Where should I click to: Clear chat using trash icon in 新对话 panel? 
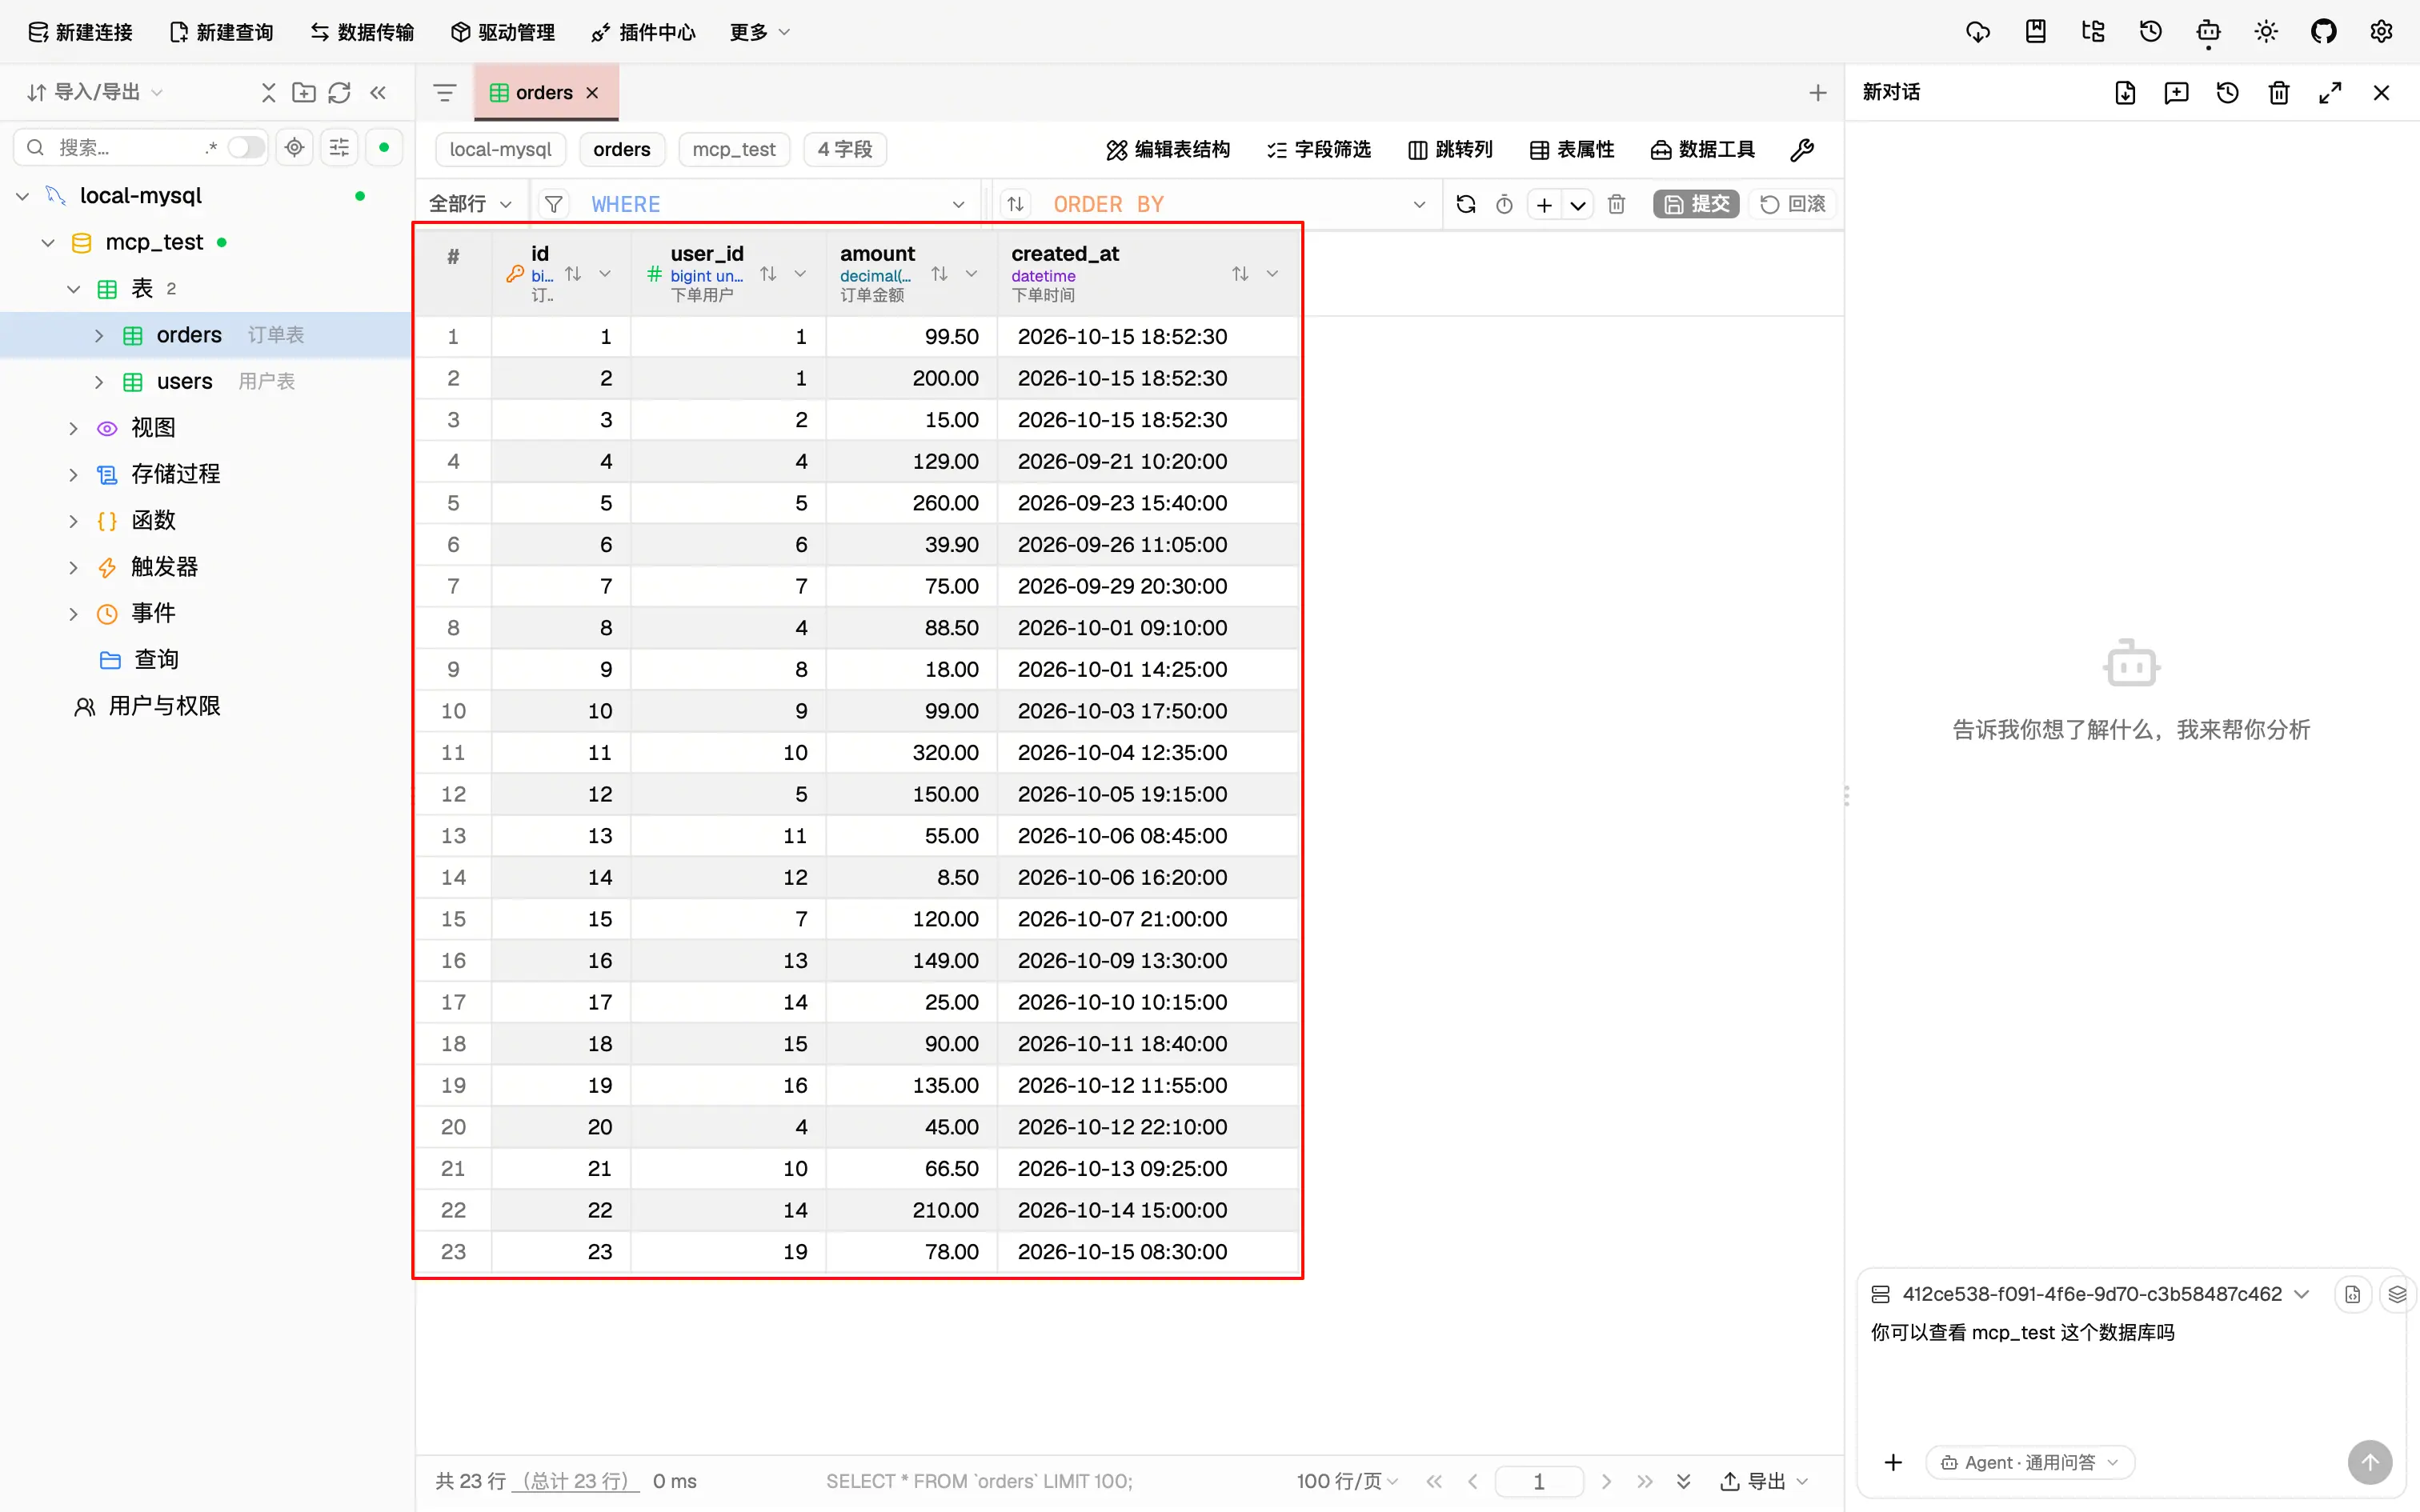2279,92
